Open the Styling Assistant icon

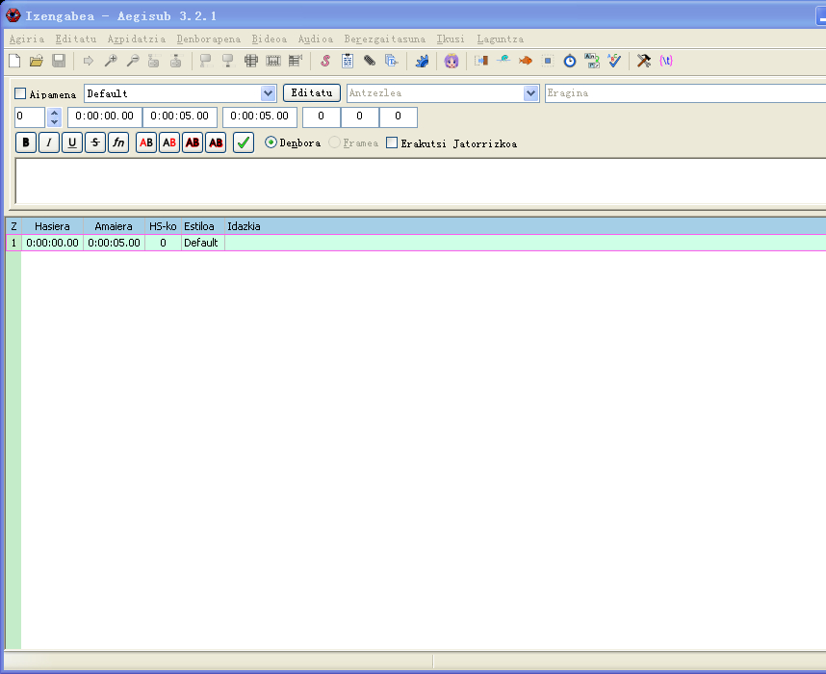point(503,61)
